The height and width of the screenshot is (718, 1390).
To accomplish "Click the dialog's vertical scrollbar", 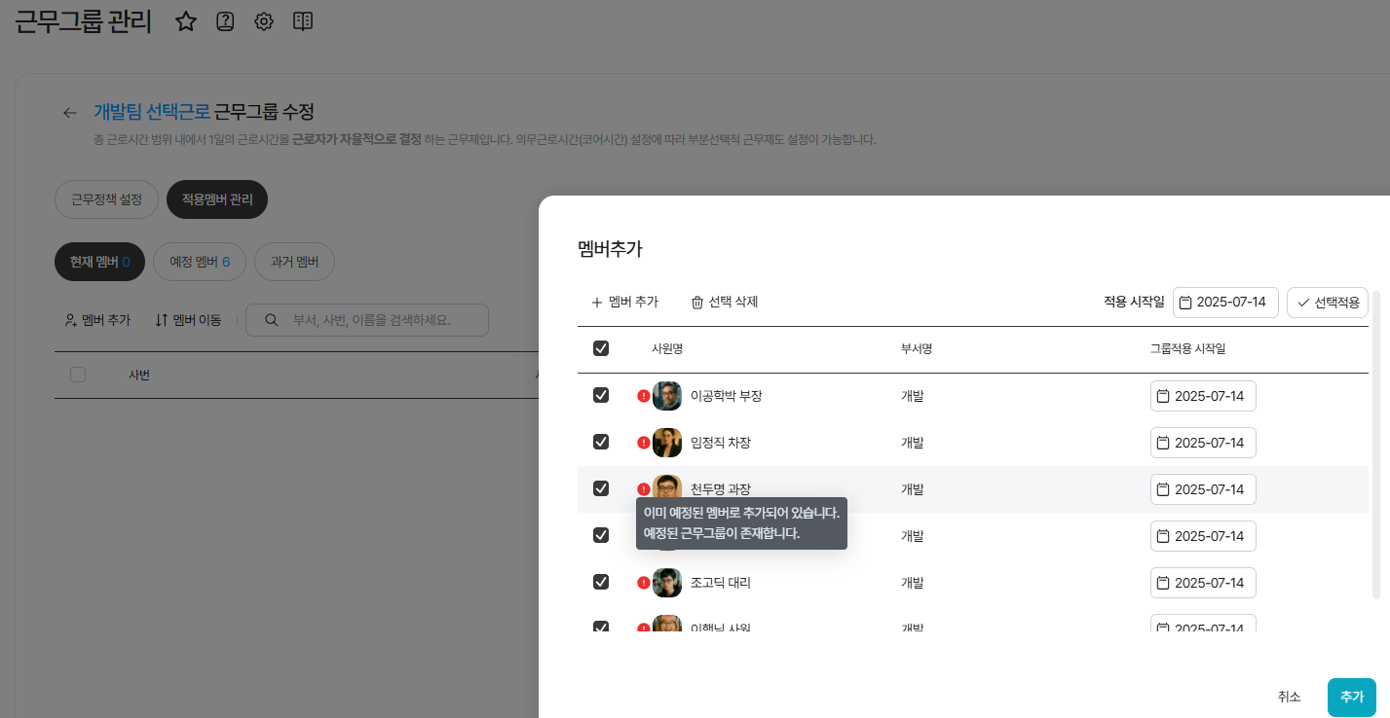I will coord(1375,457).
